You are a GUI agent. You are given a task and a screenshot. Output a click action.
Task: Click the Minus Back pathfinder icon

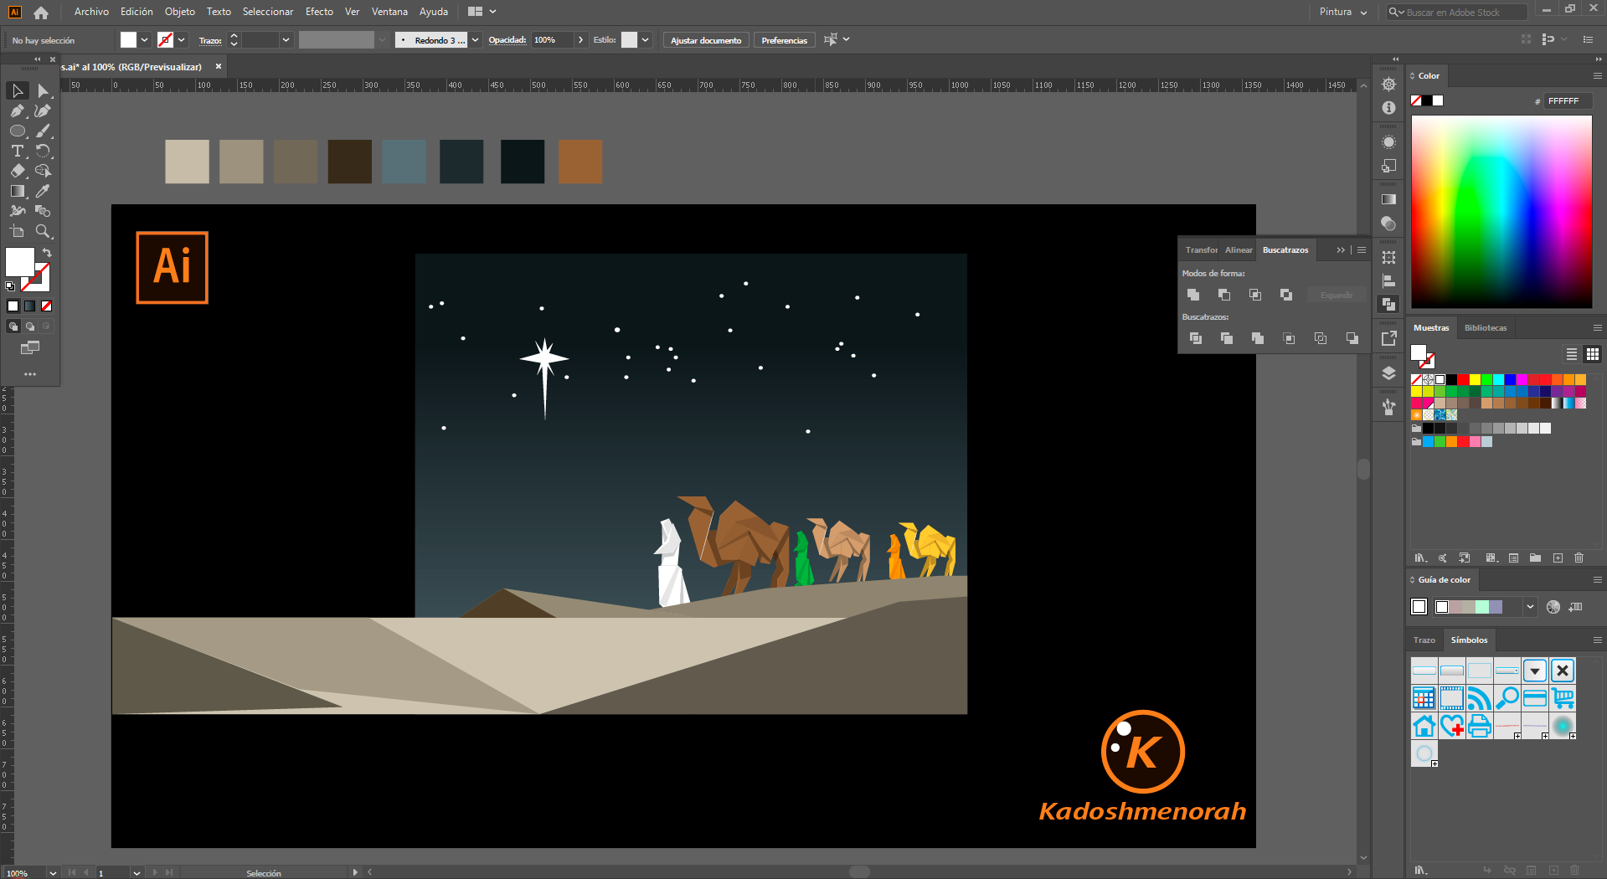pos(1352,338)
